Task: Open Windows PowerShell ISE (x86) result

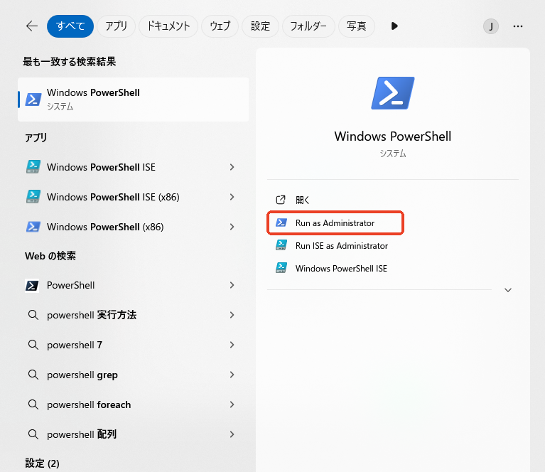Action: tap(113, 197)
